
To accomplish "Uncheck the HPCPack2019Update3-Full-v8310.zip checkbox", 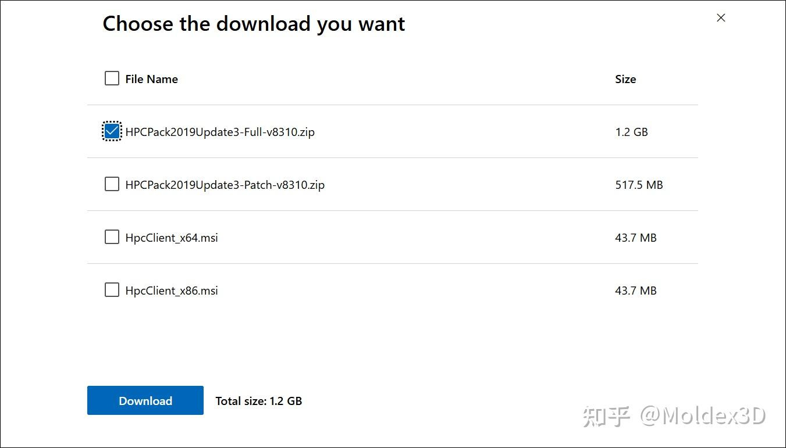I will pos(112,131).
